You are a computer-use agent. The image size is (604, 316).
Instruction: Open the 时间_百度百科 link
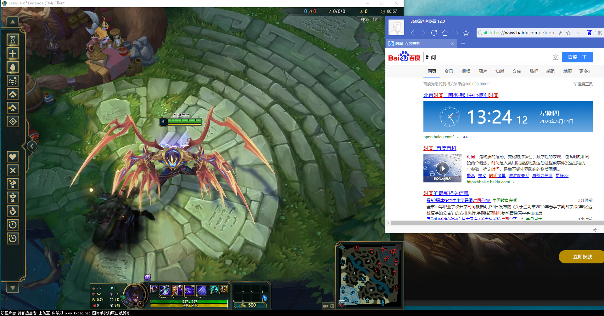tap(440, 148)
